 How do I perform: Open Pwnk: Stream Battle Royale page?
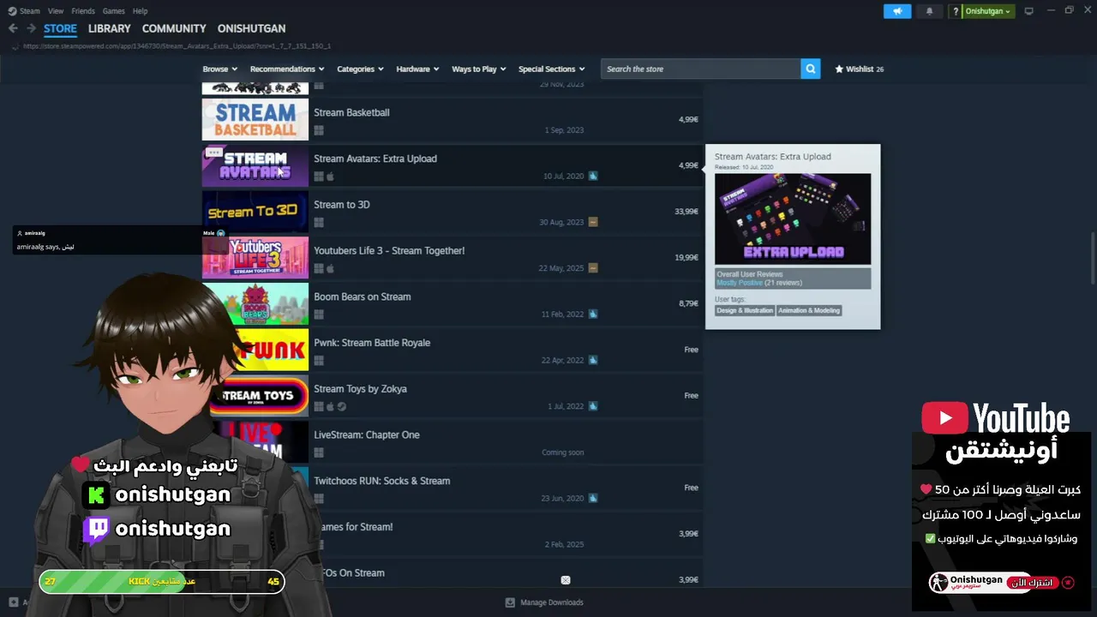(x=372, y=343)
